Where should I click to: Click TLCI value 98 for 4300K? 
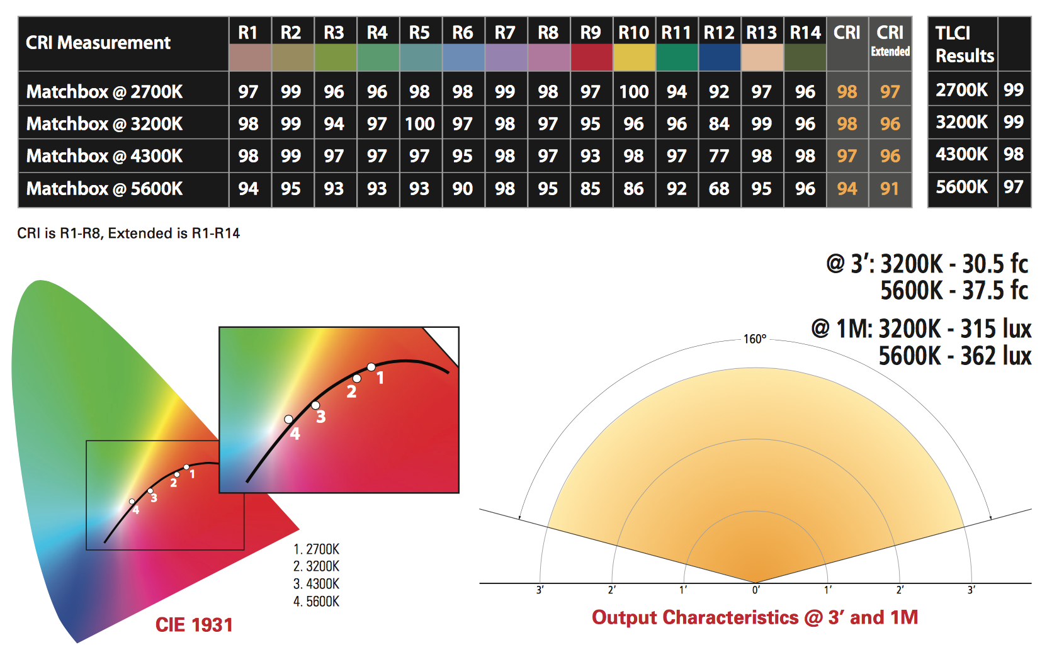coord(1014,154)
